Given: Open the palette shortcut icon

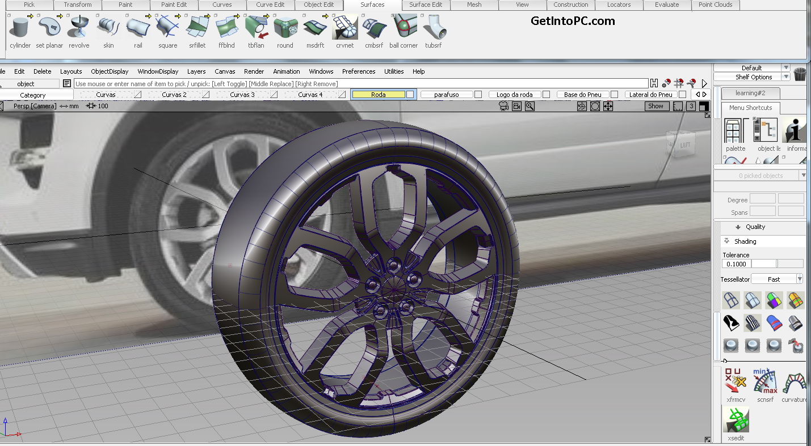Looking at the screenshot, I should (x=735, y=131).
